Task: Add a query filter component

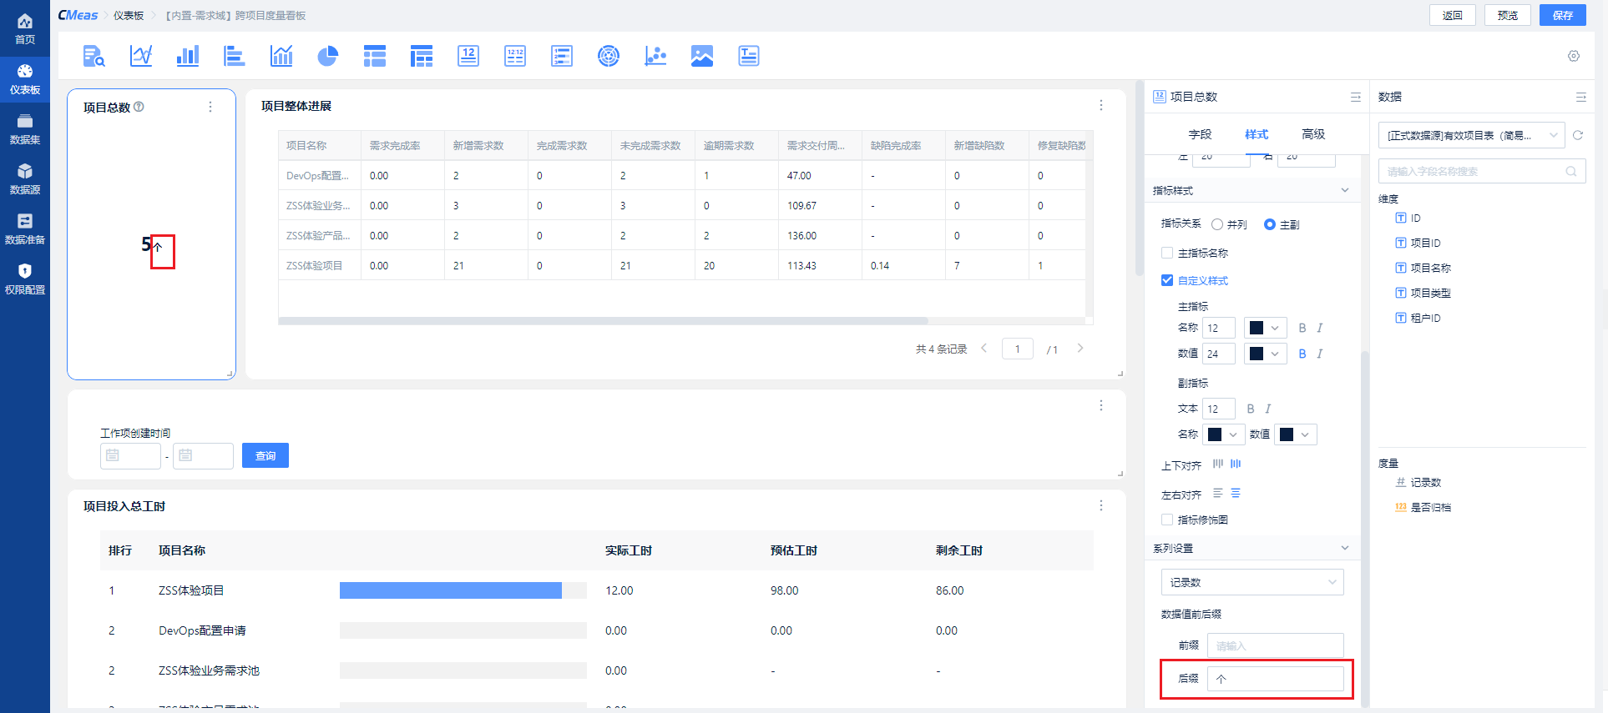Action: click(94, 56)
